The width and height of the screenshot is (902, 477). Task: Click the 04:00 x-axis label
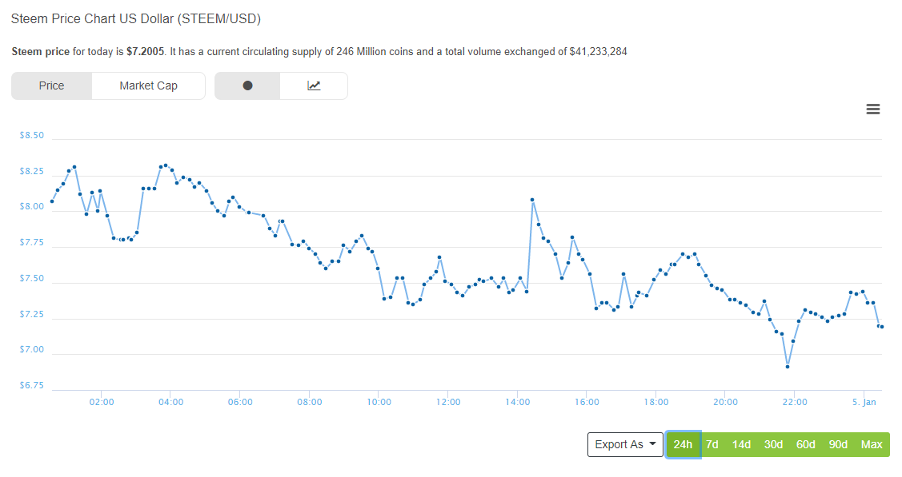coord(170,402)
